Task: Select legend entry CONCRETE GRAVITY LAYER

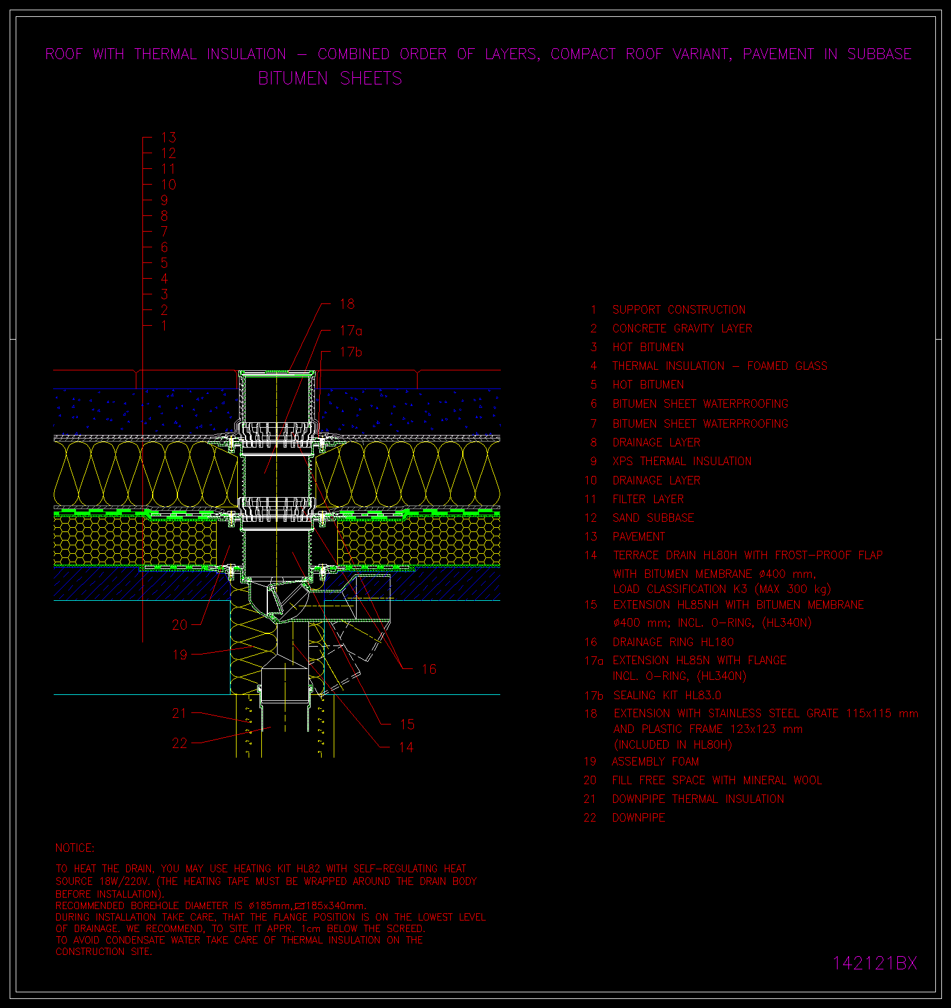Action: click(682, 329)
